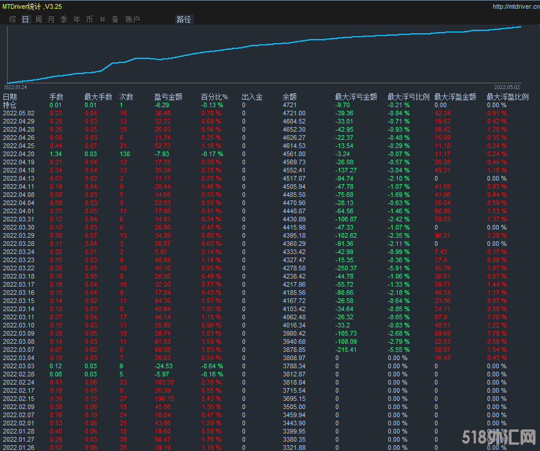Switch to the 账户 account tab

click(132, 19)
